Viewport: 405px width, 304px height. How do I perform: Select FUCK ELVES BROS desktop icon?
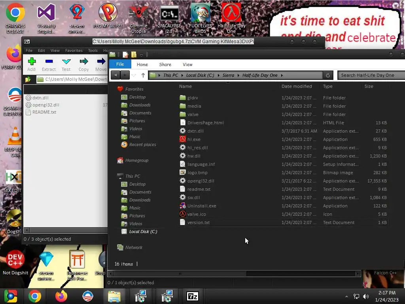pyautogui.click(x=201, y=18)
